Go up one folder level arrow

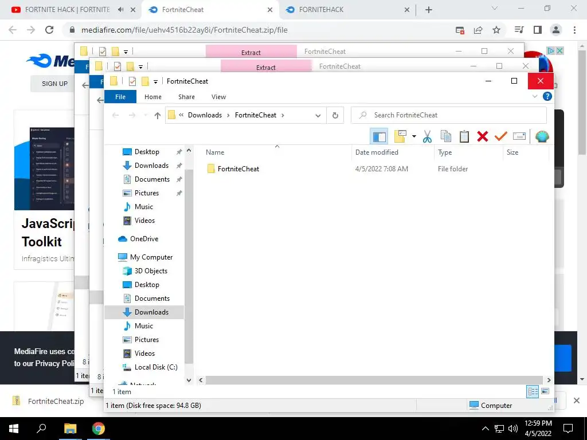(158, 115)
